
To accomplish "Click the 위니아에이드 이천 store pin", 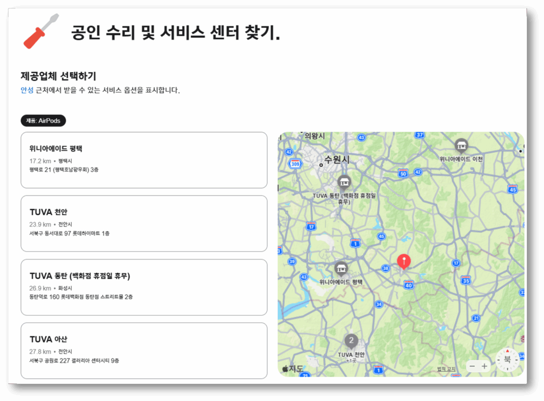I will (461, 145).
